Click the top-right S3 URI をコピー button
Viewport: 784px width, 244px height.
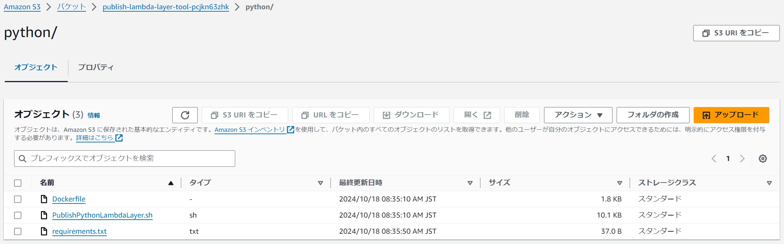coord(736,33)
